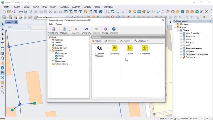213x120 pixels.
Task: Expand the Дома layer node
Action: 181,39
